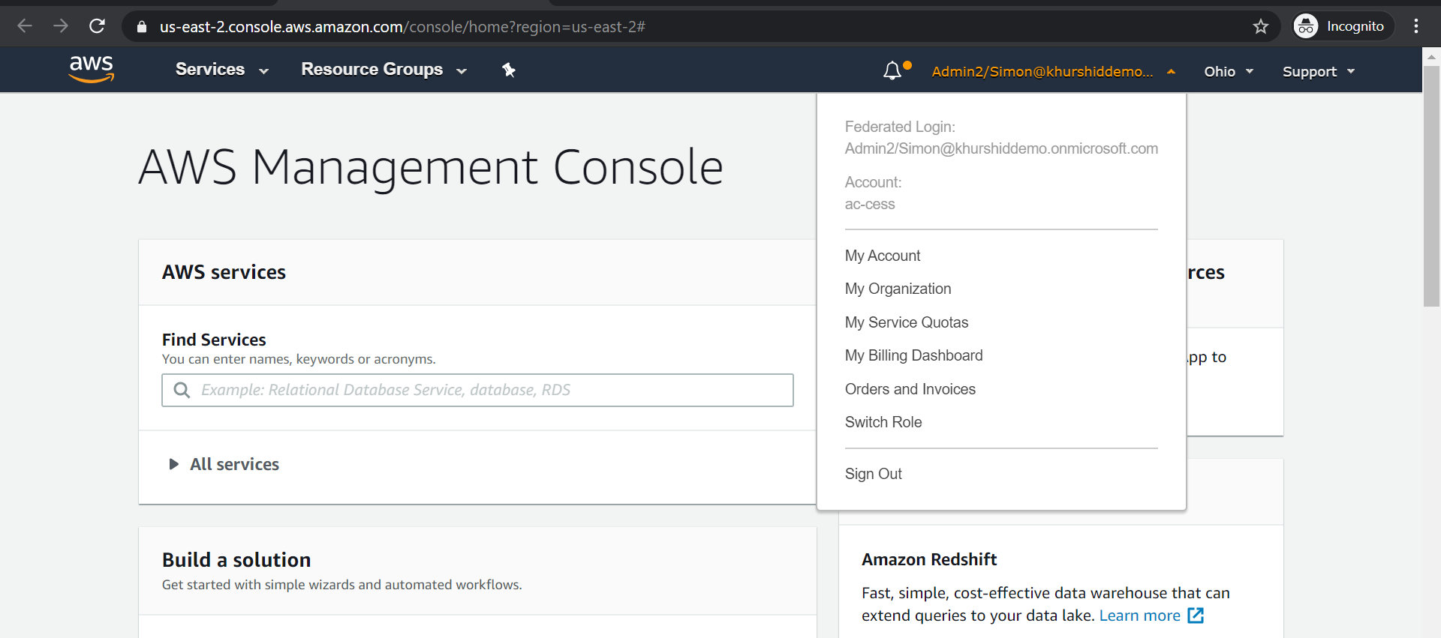The width and height of the screenshot is (1441, 638).
Task: Open My Service Quotas menu entry
Action: [906, 322]
